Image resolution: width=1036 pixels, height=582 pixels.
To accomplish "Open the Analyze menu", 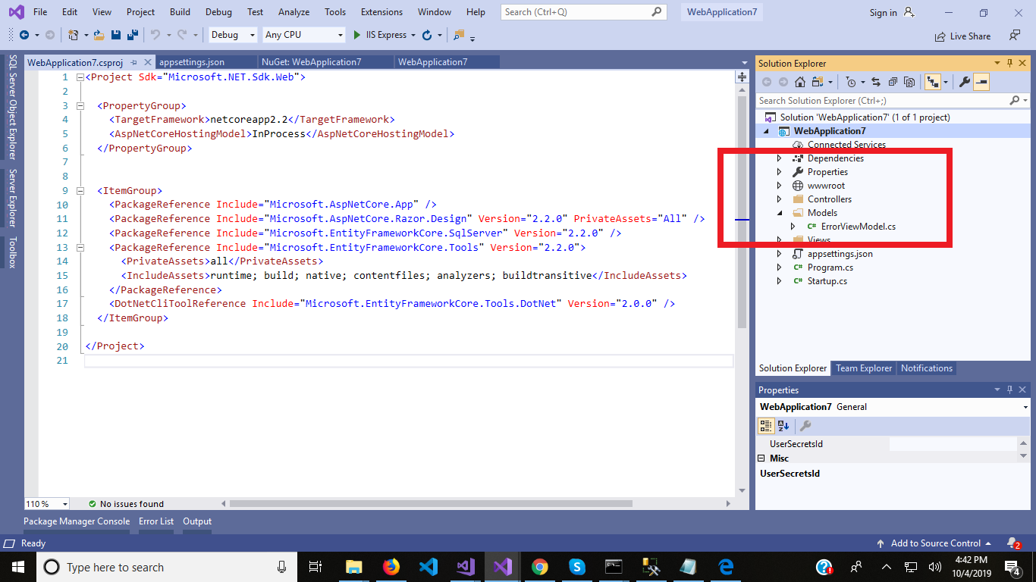I will click(x=294, y=12).
